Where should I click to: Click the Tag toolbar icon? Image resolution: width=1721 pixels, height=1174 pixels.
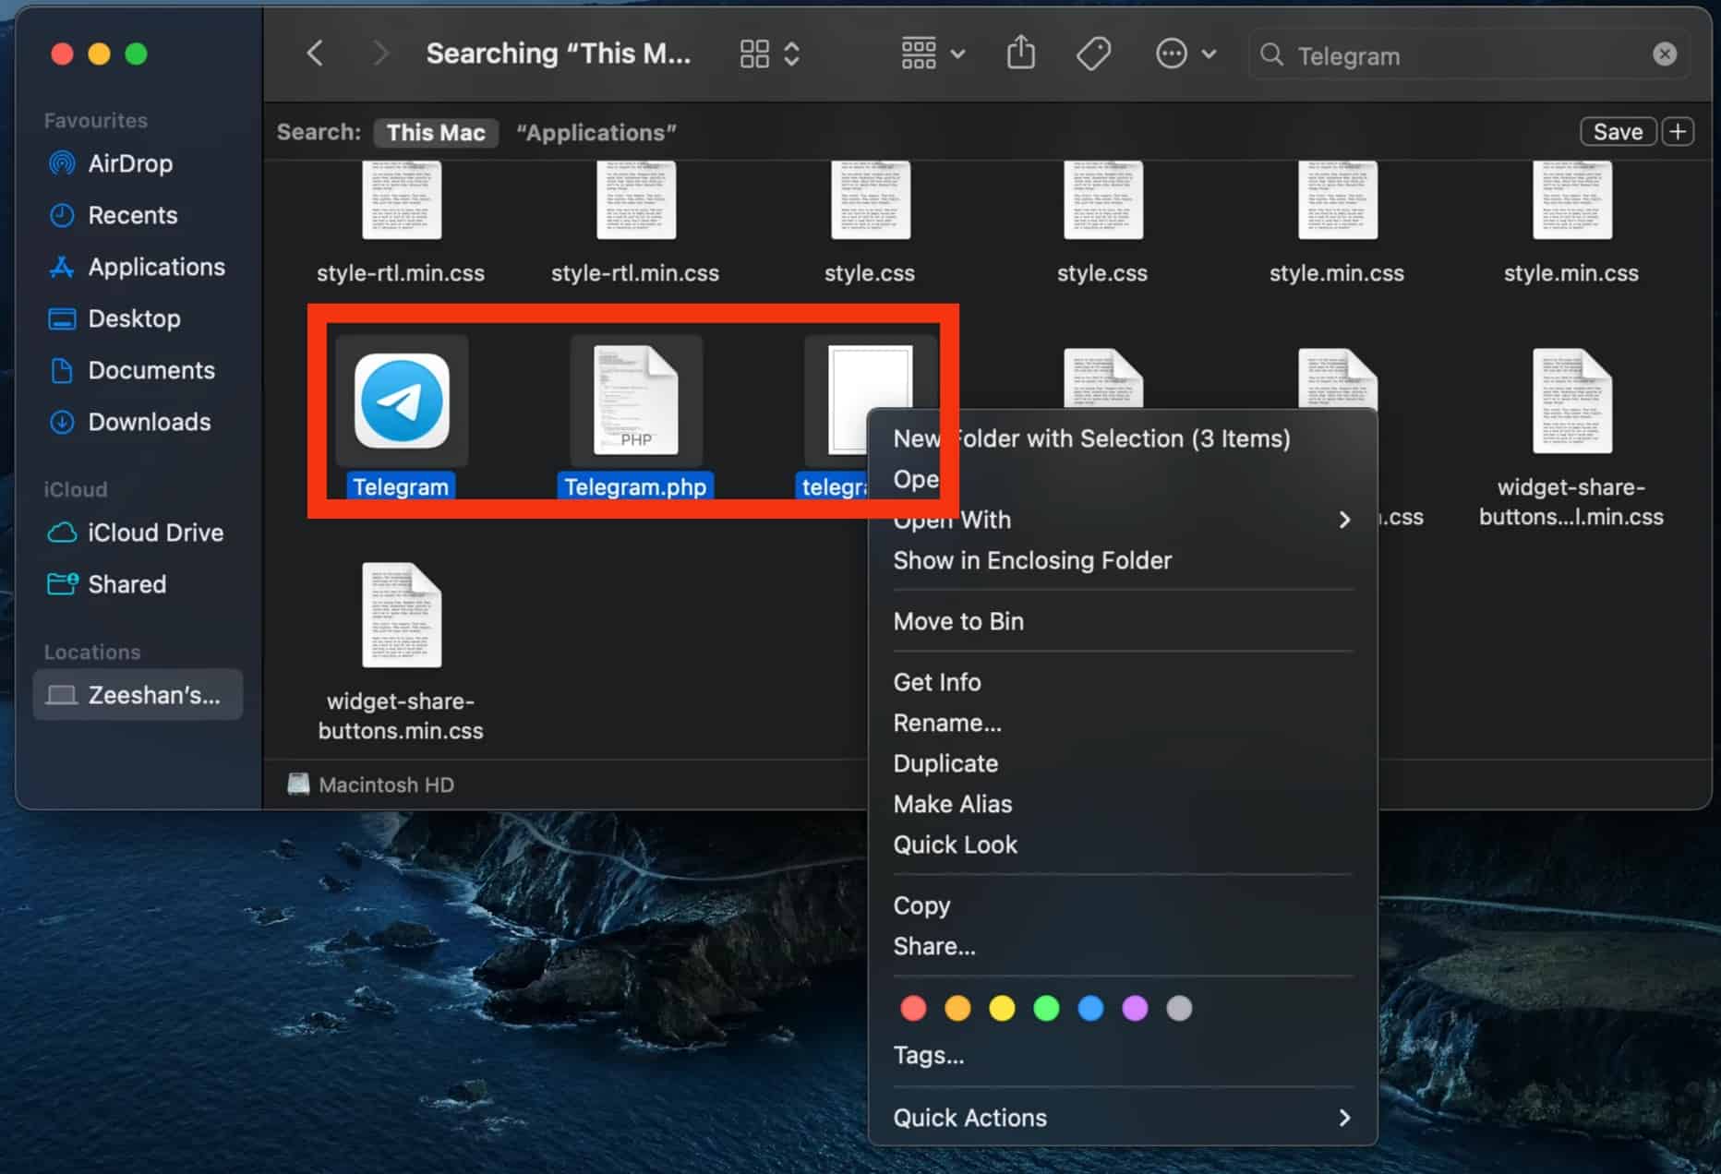click(1093, 54)
